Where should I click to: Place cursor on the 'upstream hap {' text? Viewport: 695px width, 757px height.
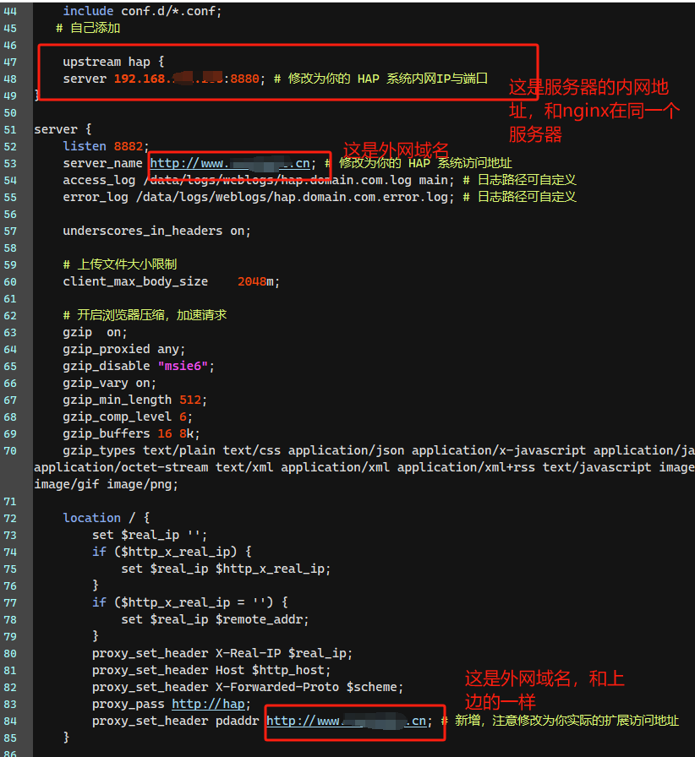[113, 62]
